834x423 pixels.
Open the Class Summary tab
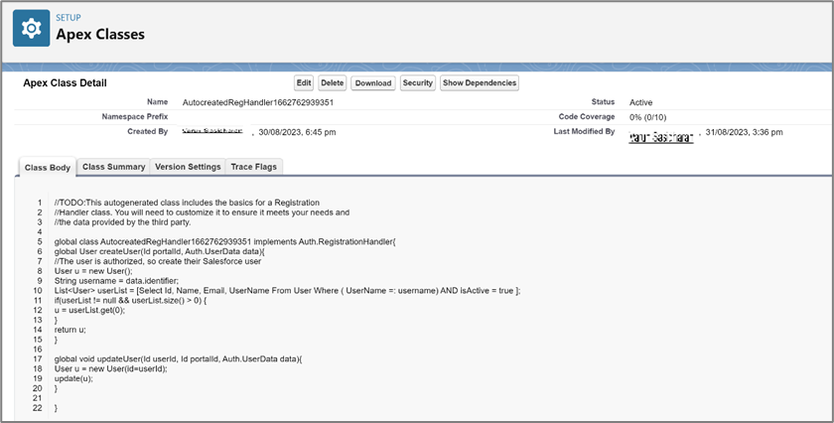tap(113, 167)
